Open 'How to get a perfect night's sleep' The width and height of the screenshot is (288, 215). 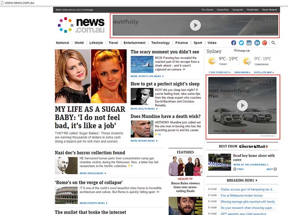coord(165,84)
